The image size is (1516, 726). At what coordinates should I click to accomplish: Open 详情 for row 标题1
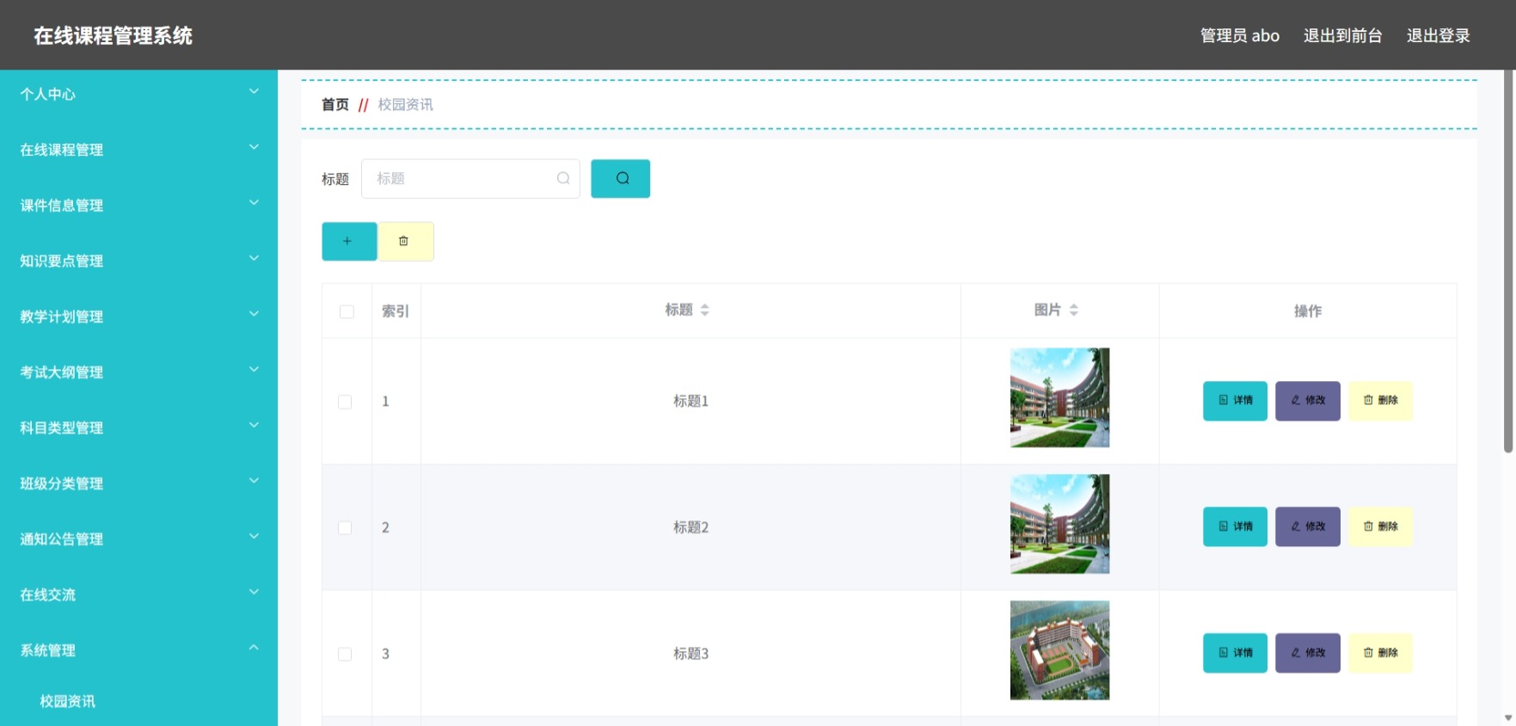1235,401
